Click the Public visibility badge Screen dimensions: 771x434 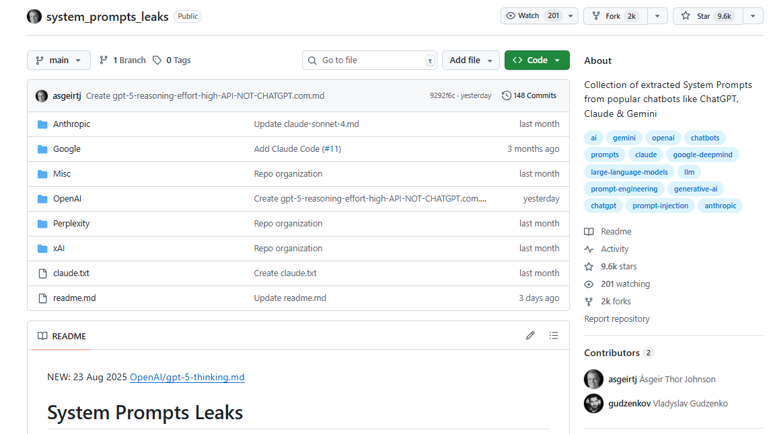(187, 16)
